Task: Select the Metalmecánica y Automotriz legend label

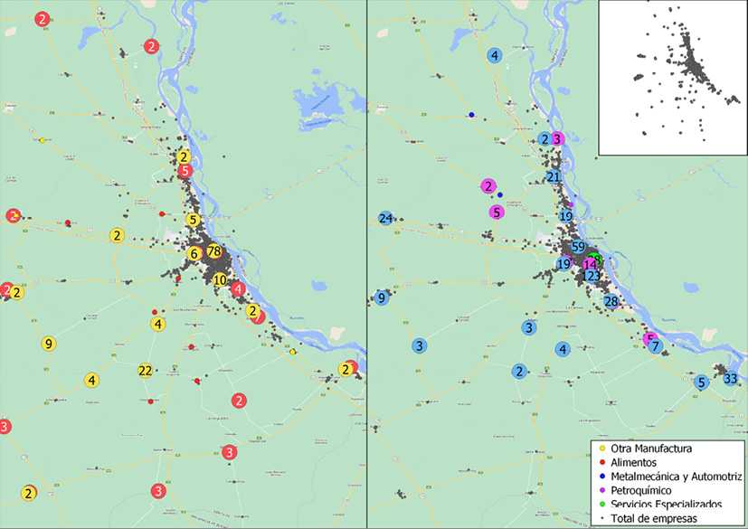Action: coord(676,476)
